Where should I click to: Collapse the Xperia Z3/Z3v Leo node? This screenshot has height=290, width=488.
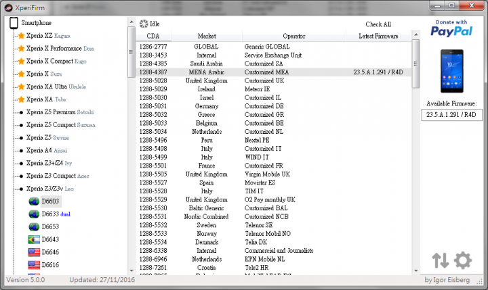click(x=21, y=189)
